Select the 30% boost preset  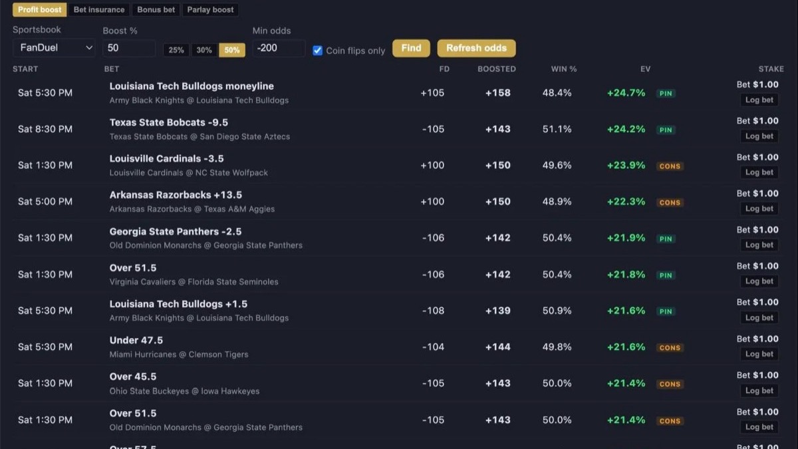(x=204, y=50)
